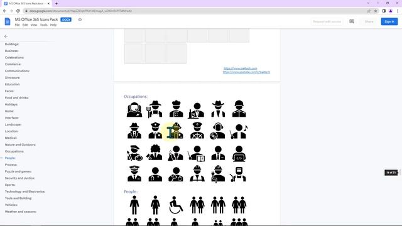Click the Sign in button

point(389,21)
